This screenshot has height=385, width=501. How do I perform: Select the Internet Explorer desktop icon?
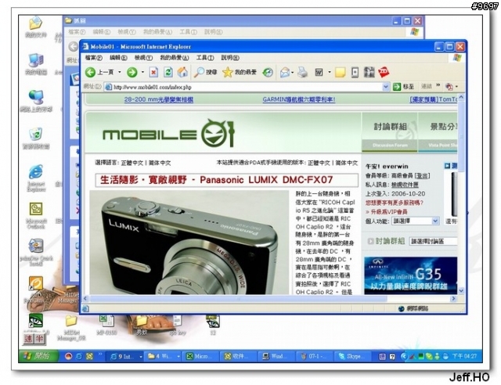(36, 178)
